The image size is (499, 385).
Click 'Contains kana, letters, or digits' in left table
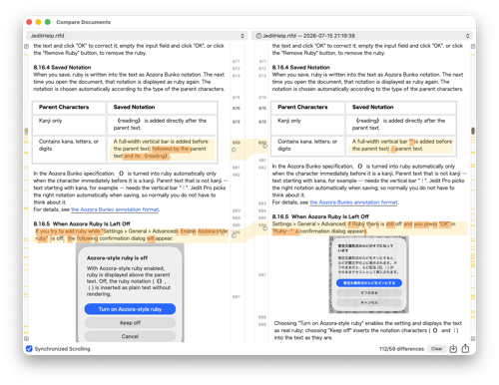69,145
